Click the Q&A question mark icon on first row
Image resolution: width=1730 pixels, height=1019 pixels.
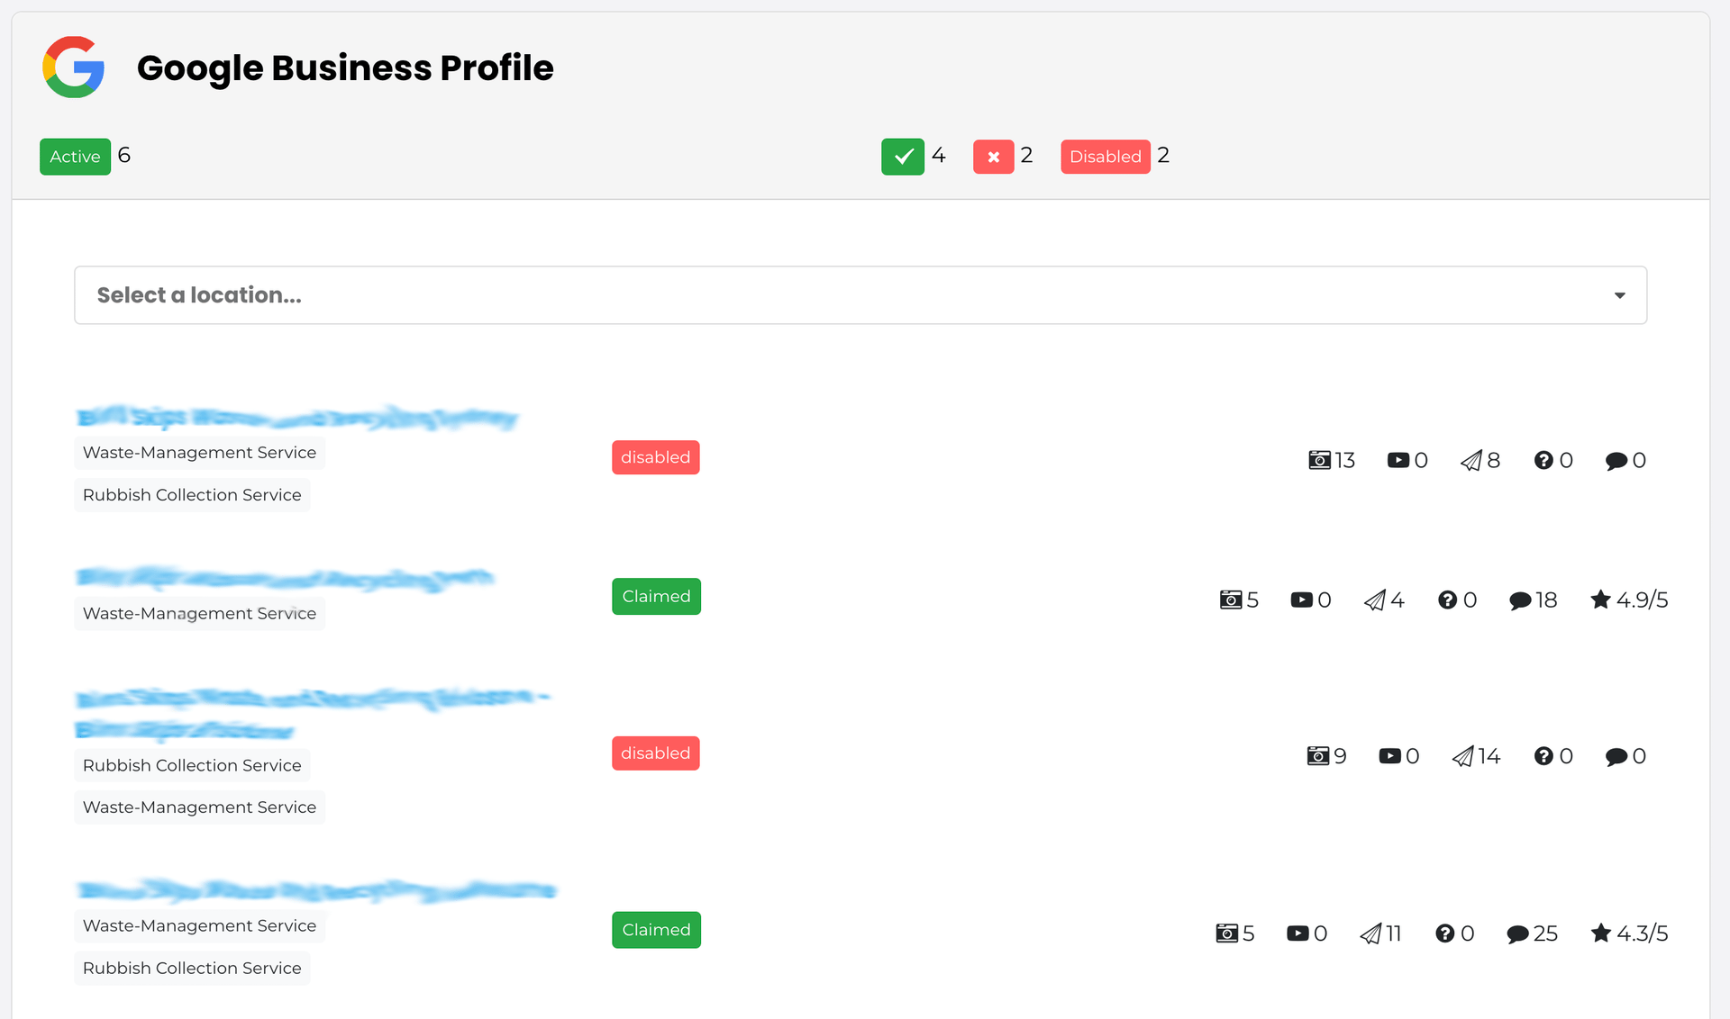1543,460
